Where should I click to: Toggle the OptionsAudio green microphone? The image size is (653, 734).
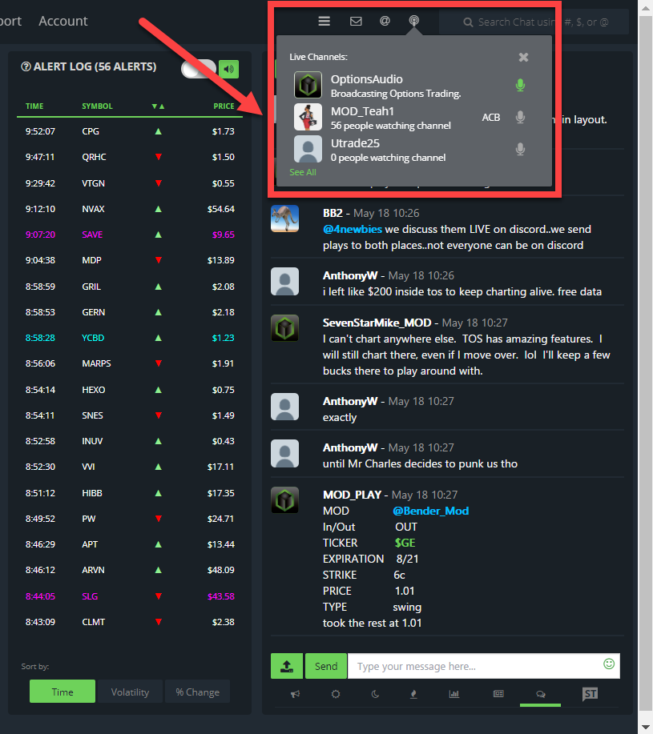point(520,85)
